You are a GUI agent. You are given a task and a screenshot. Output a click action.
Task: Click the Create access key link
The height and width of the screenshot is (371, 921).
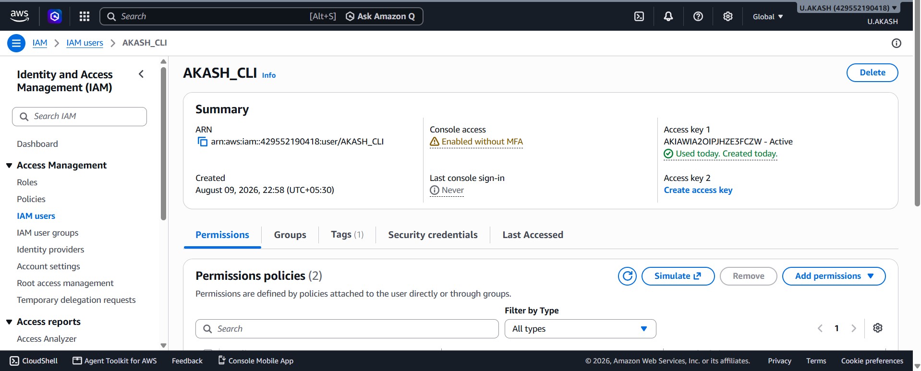coord(698,190)
